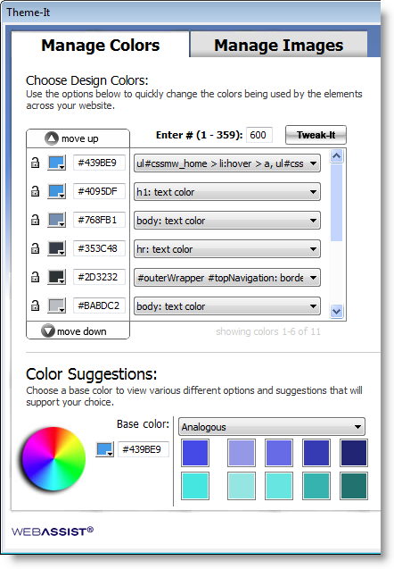Select the dark navy suggestion swatch

tap(354, 453)
